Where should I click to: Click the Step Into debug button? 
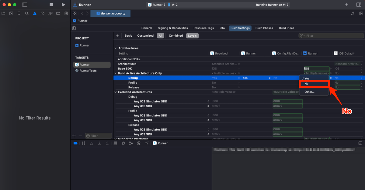click(99, 143)
